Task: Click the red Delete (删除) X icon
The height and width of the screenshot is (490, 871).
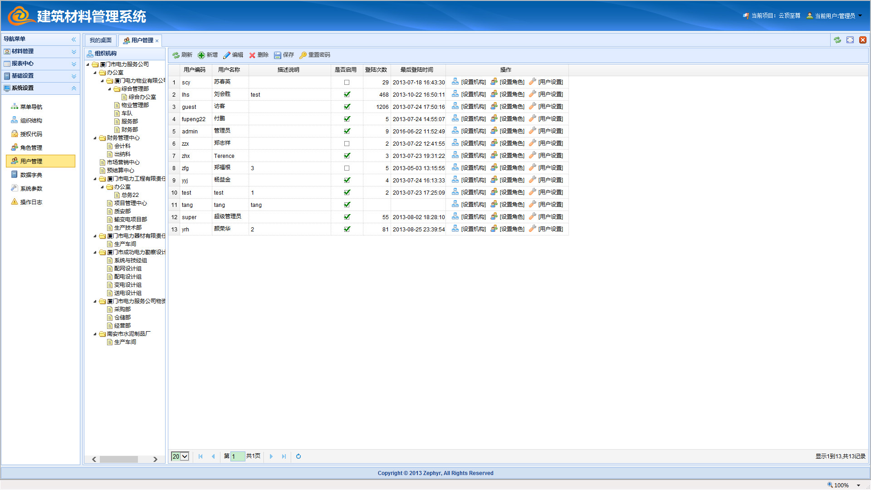Action: click(x=252, y=55)
